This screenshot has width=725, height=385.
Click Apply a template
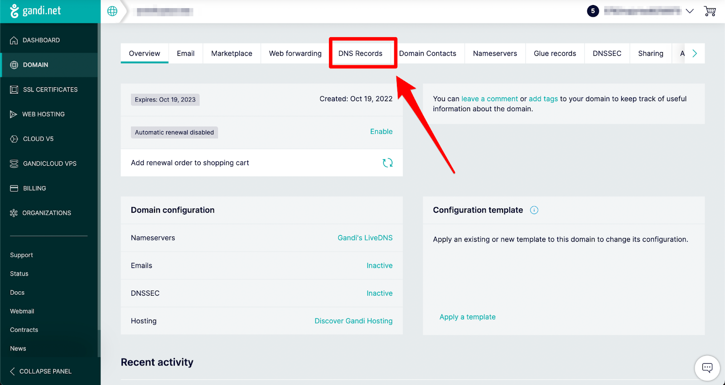(468, 317)
